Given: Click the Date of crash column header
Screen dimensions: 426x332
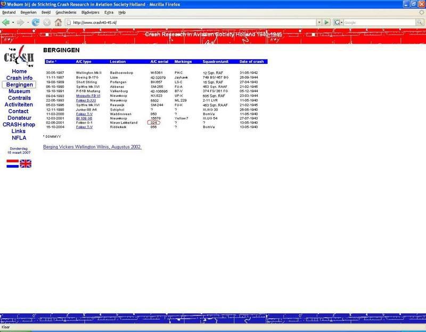Looking at the screenshot, I should point(251,62).
